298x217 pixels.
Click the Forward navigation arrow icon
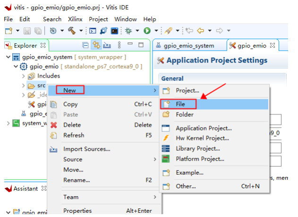click(x=220, y=31)
